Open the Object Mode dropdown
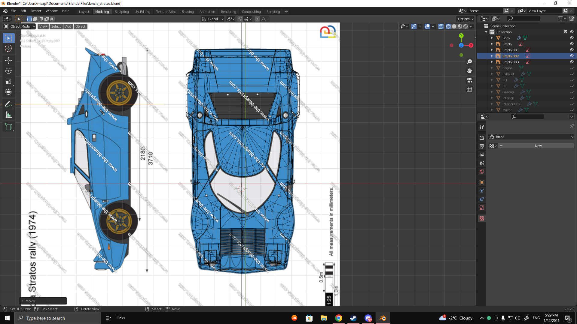Viewport: 577px width, 324px height. click(20, 26)
